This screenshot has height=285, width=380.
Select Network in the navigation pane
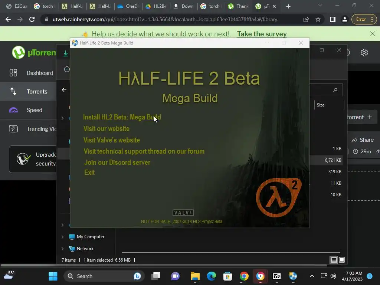(85, 249)
